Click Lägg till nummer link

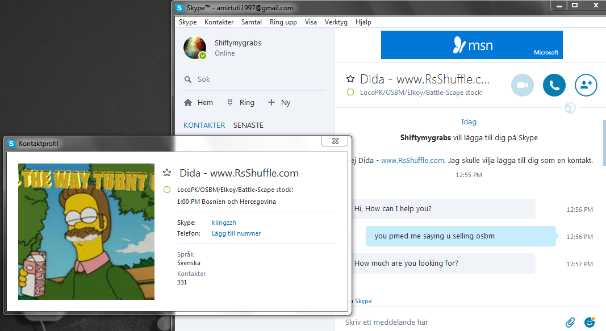point(236,233)
